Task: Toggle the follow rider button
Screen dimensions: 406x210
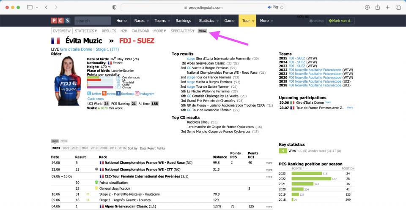Action: (203, 31)
